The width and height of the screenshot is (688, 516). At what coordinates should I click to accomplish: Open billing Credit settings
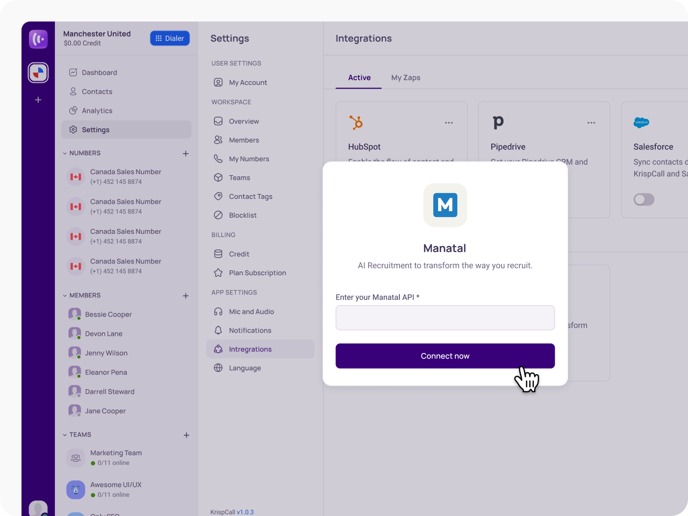coord(261,254)
